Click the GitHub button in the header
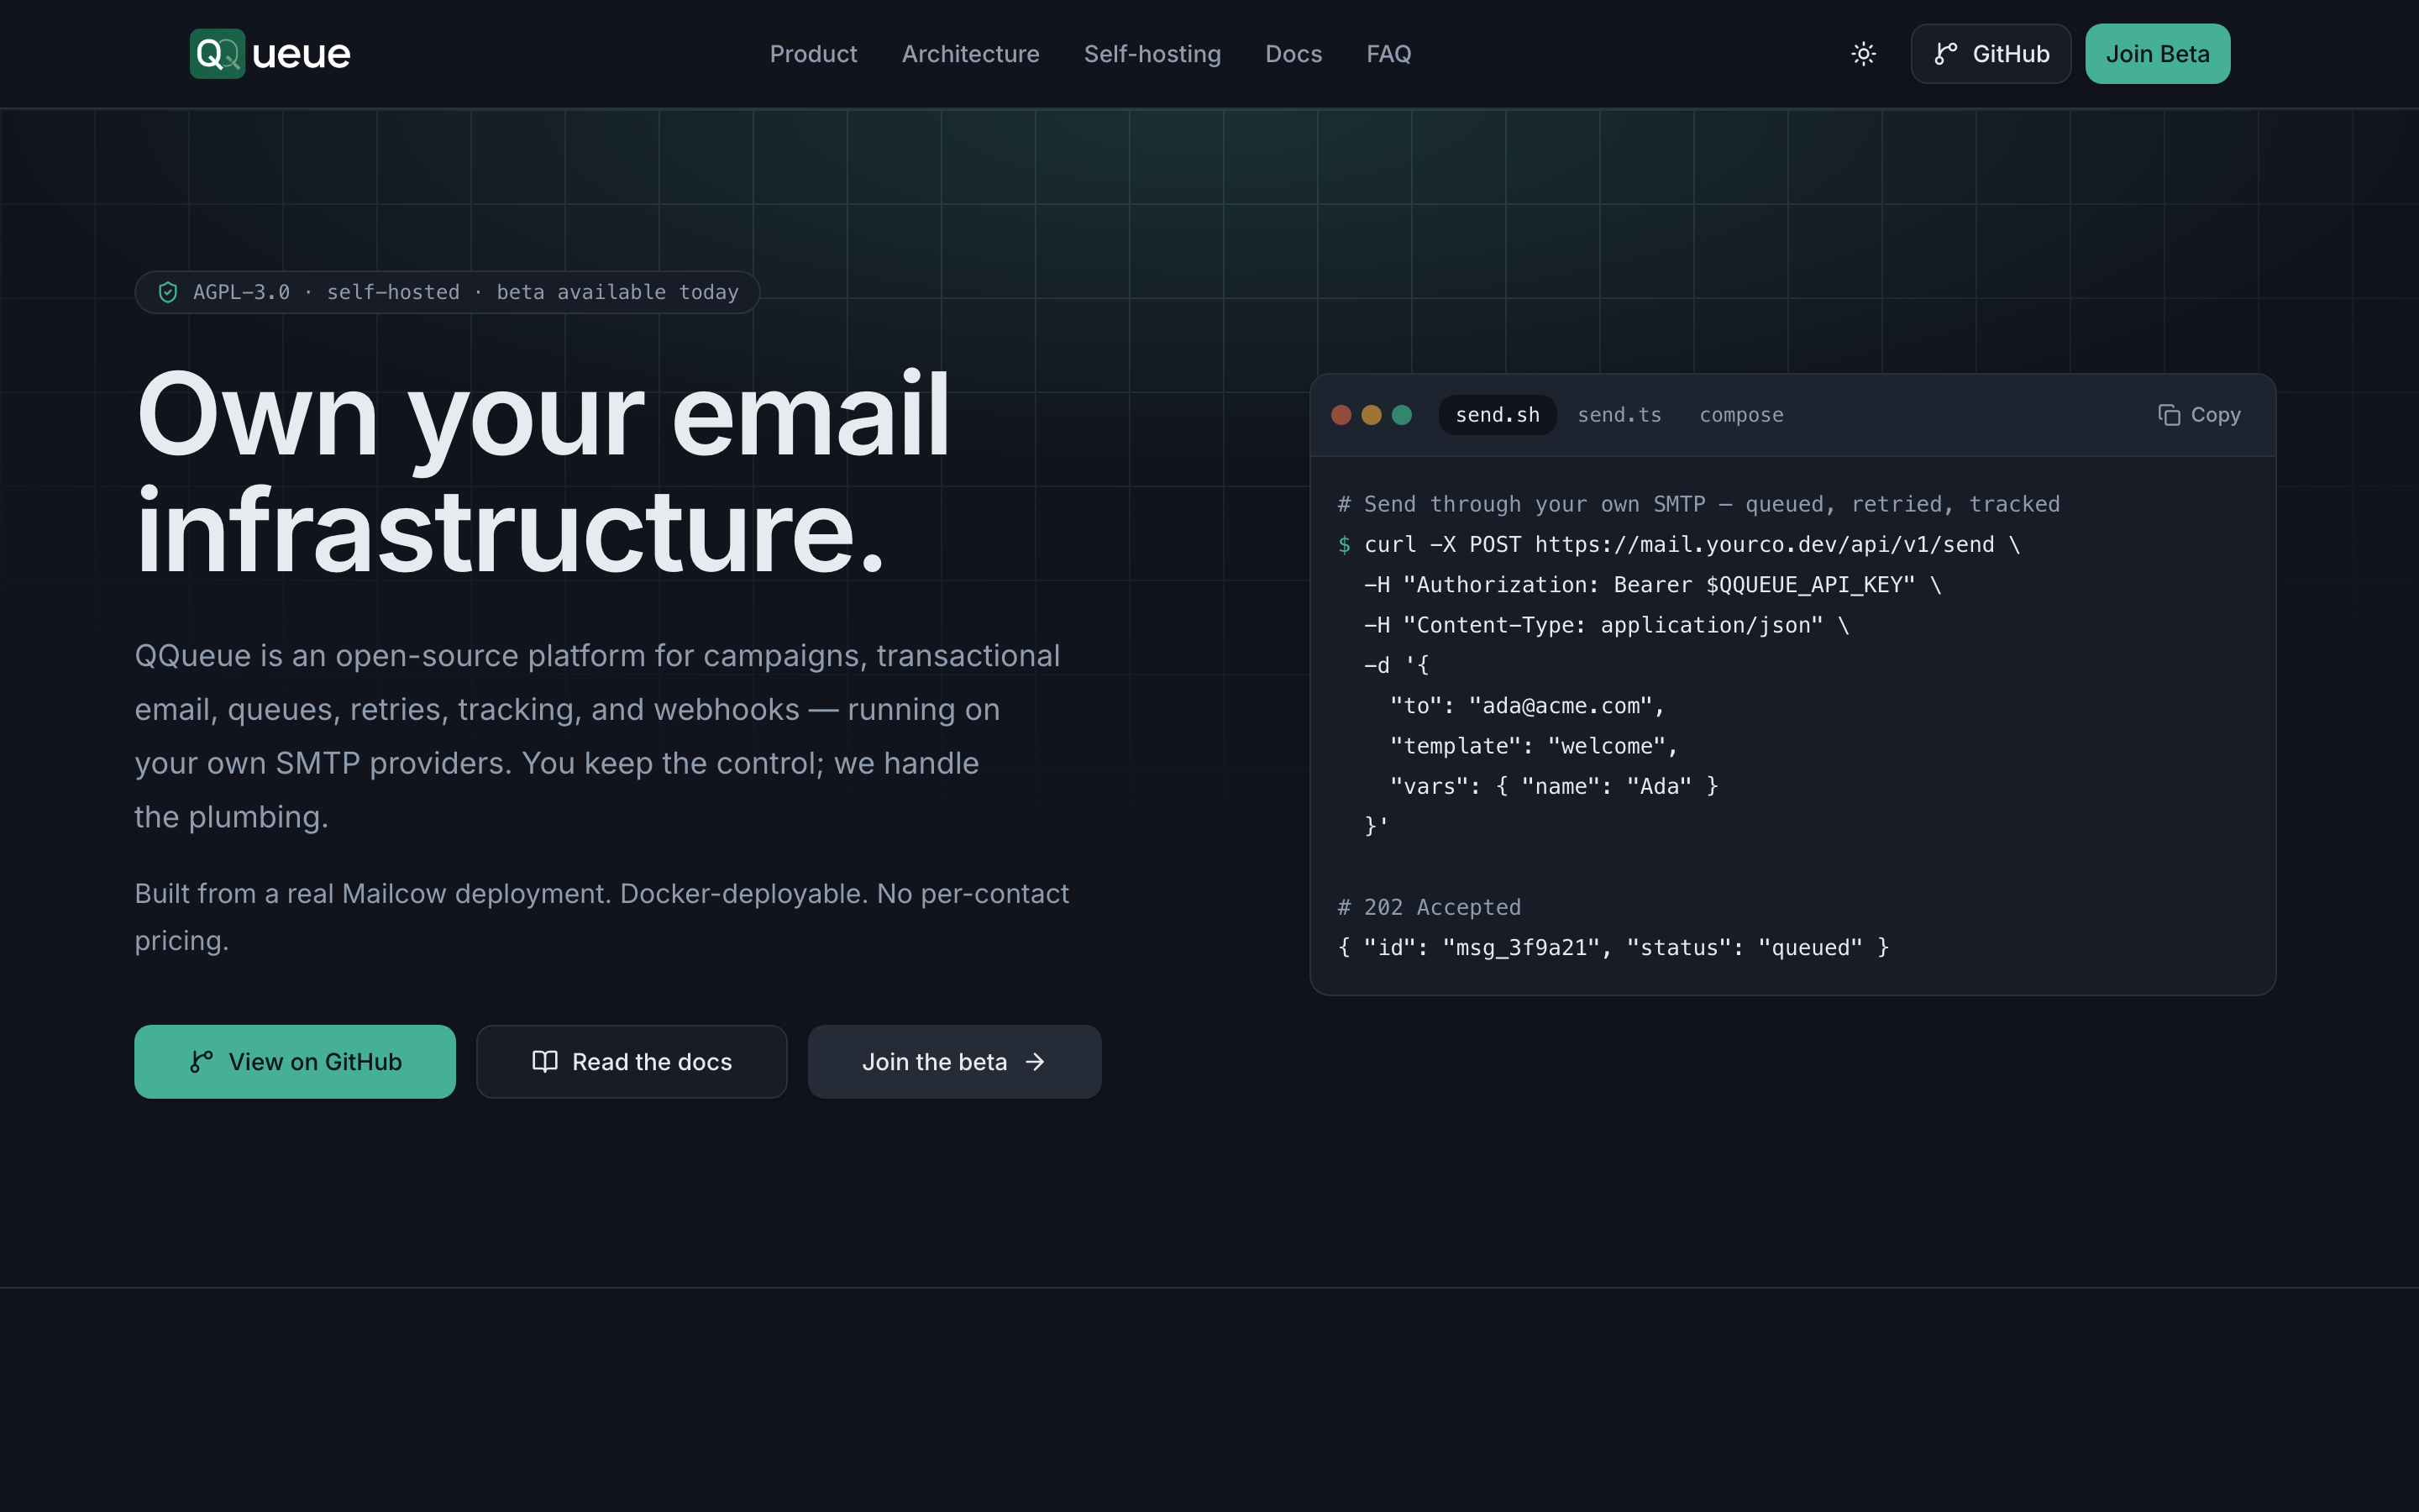This screenshot has height=1512, width=2419. coord(1990,54)
